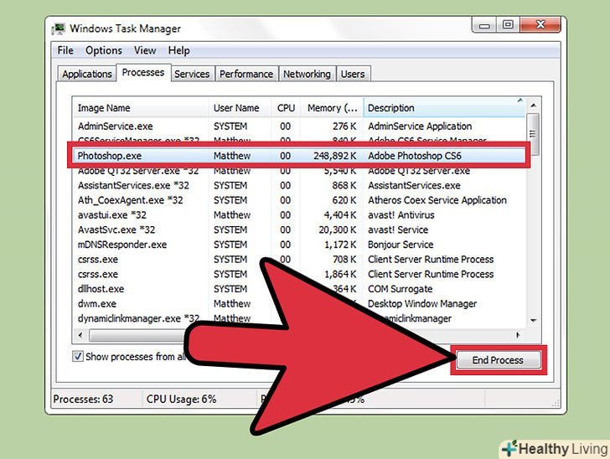Click the vertical scrollbar down arrow
The image size is (610, 459).
coord(534,321)
